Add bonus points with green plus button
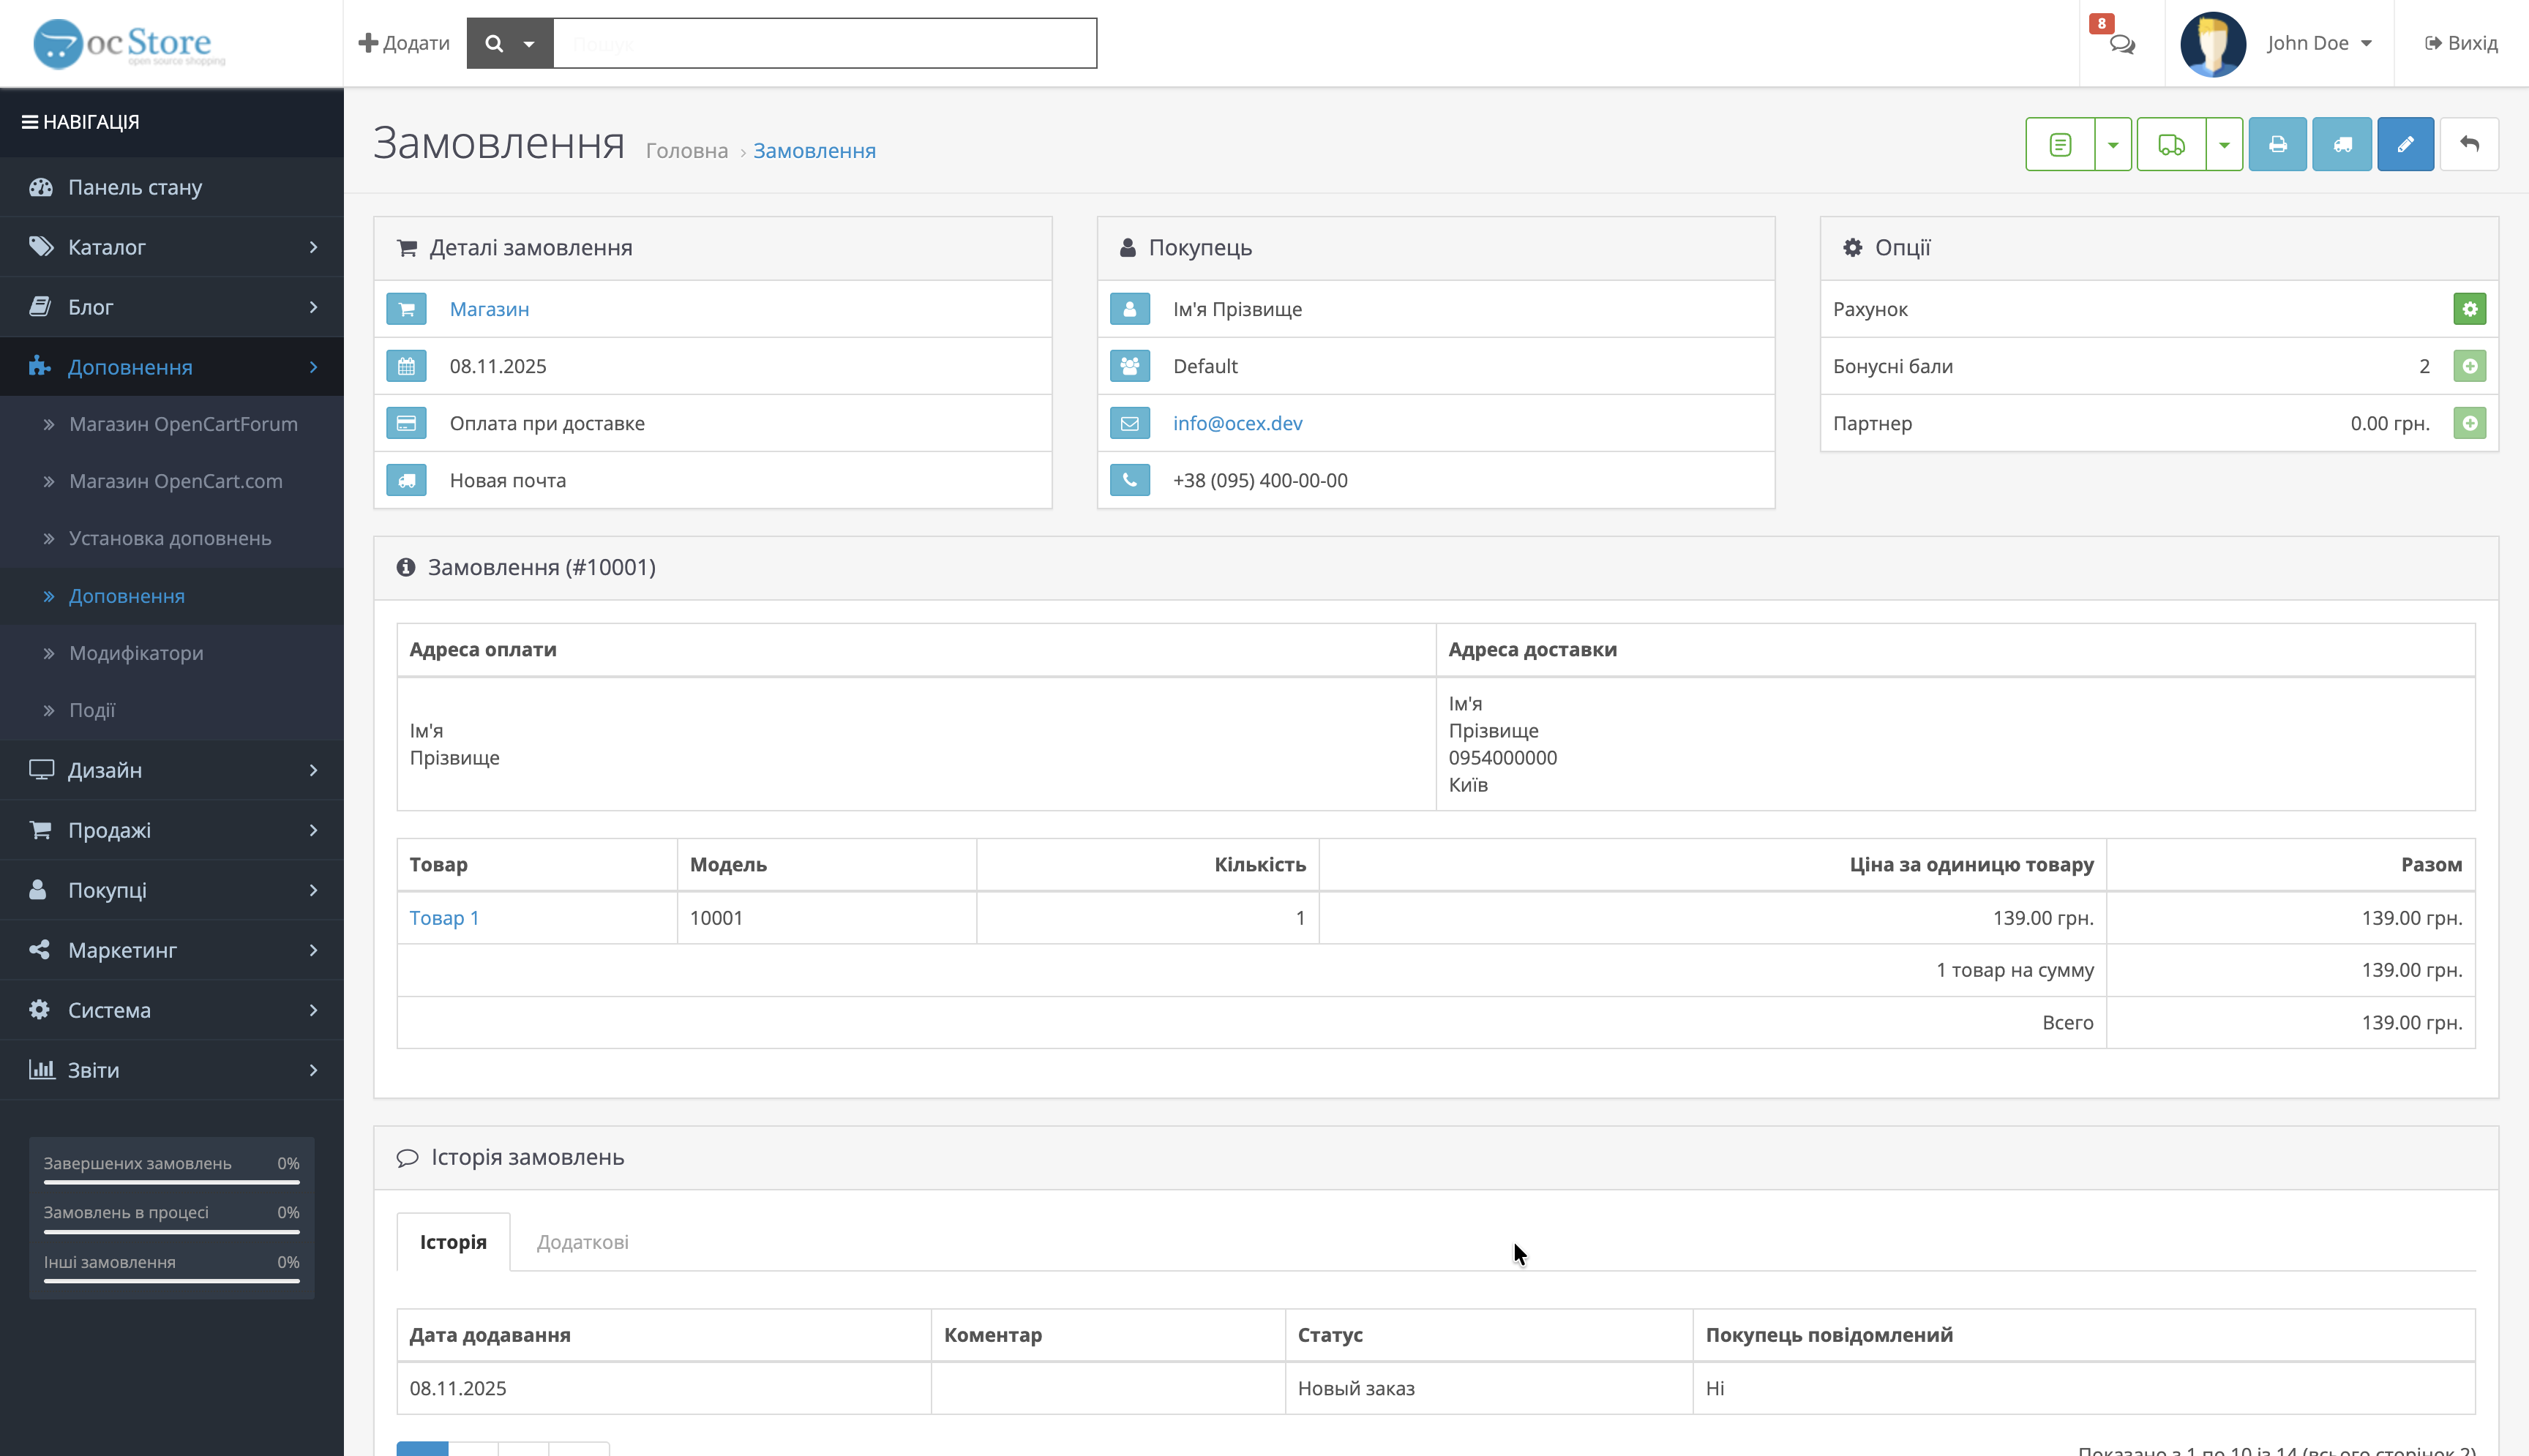The image size is (2529, 1456). tap(2469, 366)
